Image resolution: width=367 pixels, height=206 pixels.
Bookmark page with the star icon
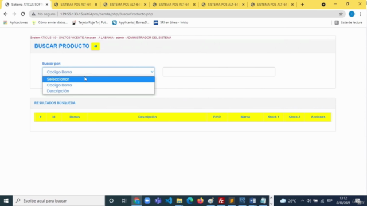(x=341, y=14)
